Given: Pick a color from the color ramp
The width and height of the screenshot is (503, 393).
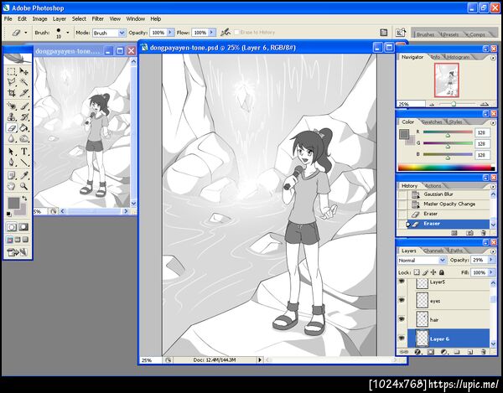Looking at the screenshot, I should tap(446, 168).
